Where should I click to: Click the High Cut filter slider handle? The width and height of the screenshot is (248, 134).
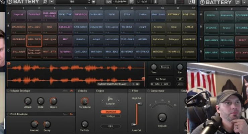[x=139, y=104]
